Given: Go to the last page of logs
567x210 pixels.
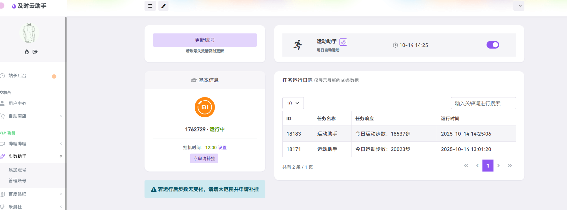Looking at the screenshot, I should coord(510,166).
